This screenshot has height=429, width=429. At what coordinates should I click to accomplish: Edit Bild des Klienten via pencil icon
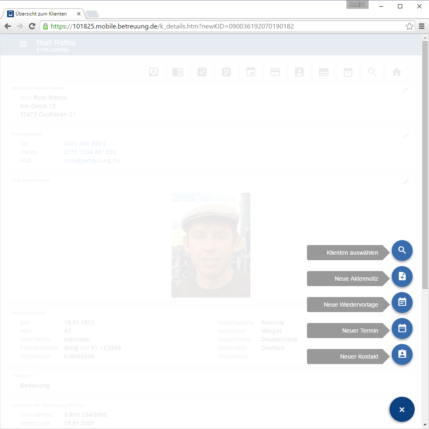coord(406,182)
